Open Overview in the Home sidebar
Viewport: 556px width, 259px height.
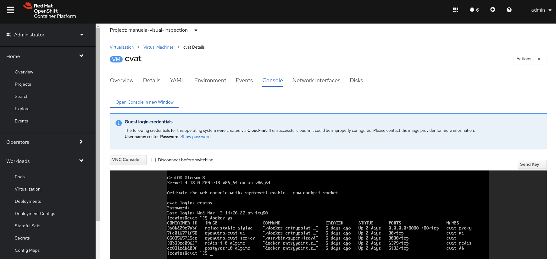click(24, 72)
